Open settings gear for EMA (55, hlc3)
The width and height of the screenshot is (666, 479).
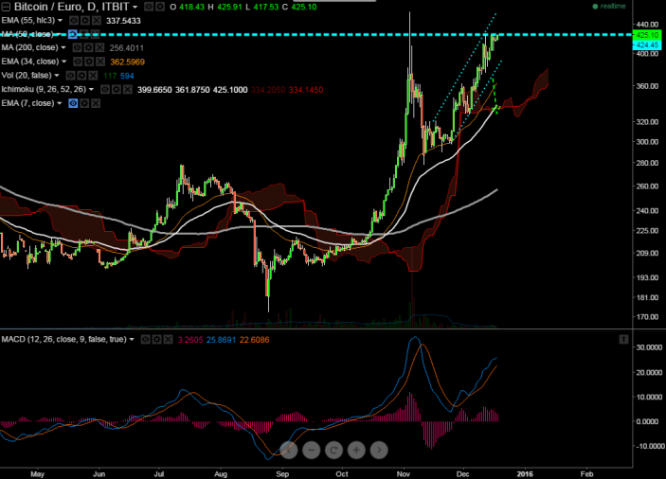pyautogui.click(x=85, y=21)
